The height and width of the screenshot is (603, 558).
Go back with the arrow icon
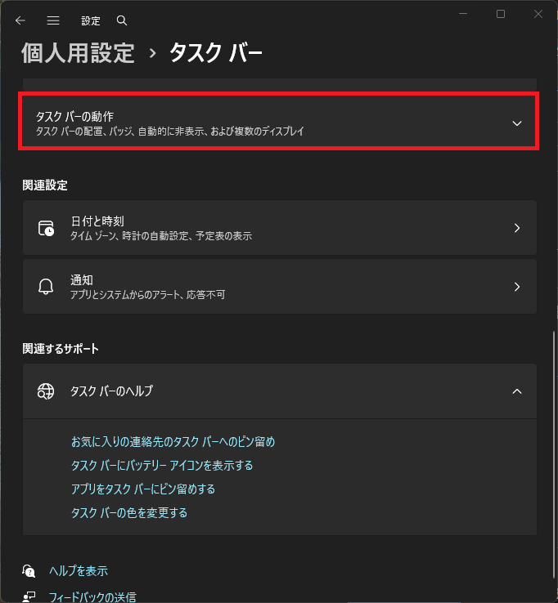click(20, 20)
